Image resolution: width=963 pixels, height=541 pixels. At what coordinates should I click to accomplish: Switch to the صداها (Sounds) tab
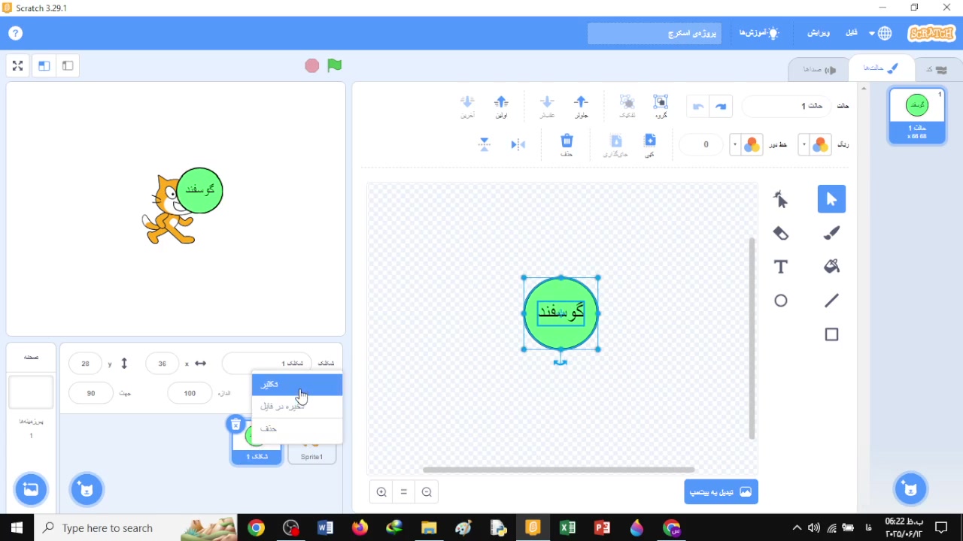(819, 69)
